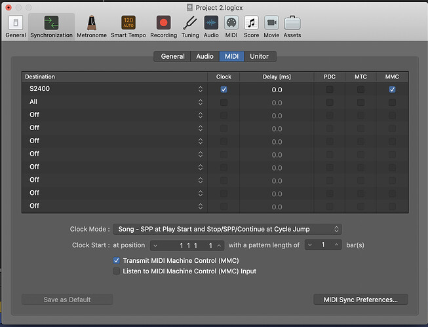
Task: Enable PDC for the All destination
Action: pyautogui.click(x=330, y=103)
